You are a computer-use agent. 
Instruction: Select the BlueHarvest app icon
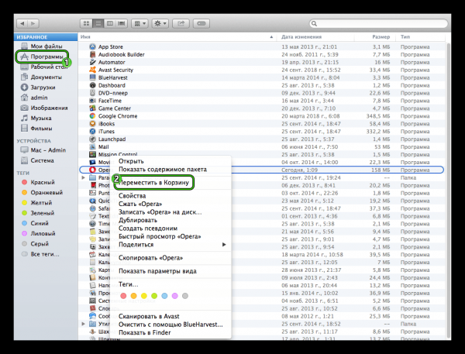[x=92, y=77]
